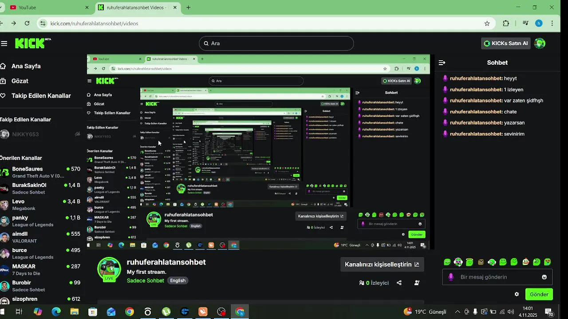
Task: Share the stream via share icon
Action: click(399, 283)
